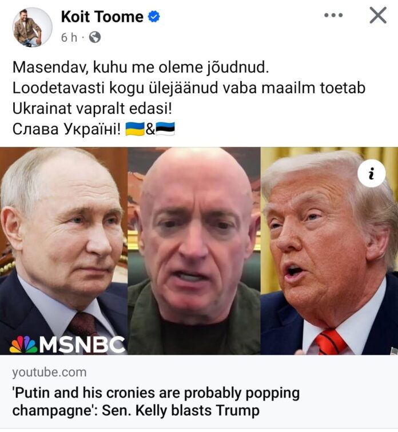Open the link info 'i' icon
The width and height of the screenshot is (398, 432).
pyautogui.click(x=371, y=173)
